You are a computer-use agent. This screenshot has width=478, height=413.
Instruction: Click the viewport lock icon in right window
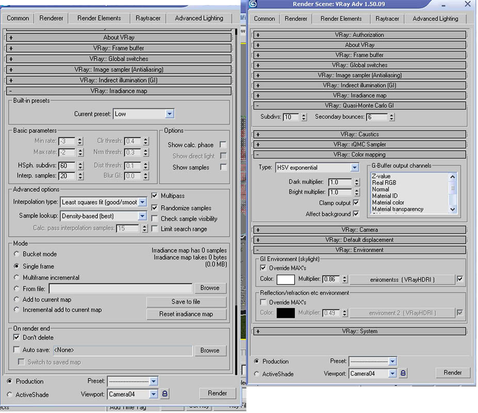tap(403, 373)
